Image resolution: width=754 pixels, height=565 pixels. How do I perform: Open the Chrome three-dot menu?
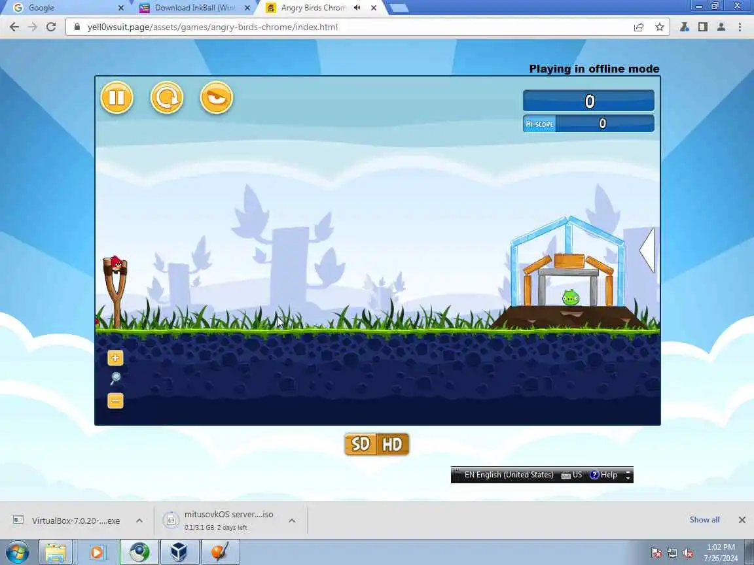740,27
